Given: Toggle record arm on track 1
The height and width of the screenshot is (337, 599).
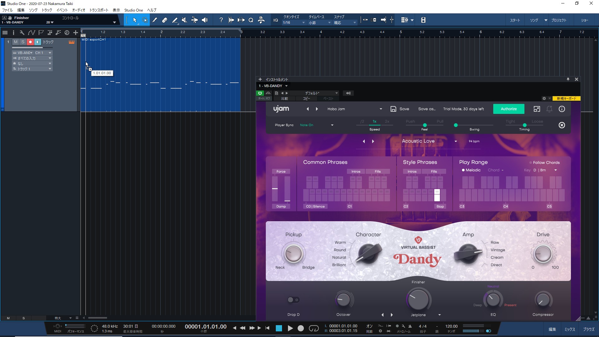Looking at the screenshot, I should [x=30, y=42].
